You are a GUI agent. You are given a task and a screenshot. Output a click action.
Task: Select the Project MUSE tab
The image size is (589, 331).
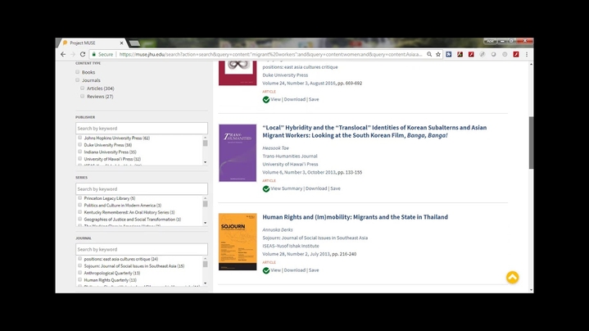[90, 43]
